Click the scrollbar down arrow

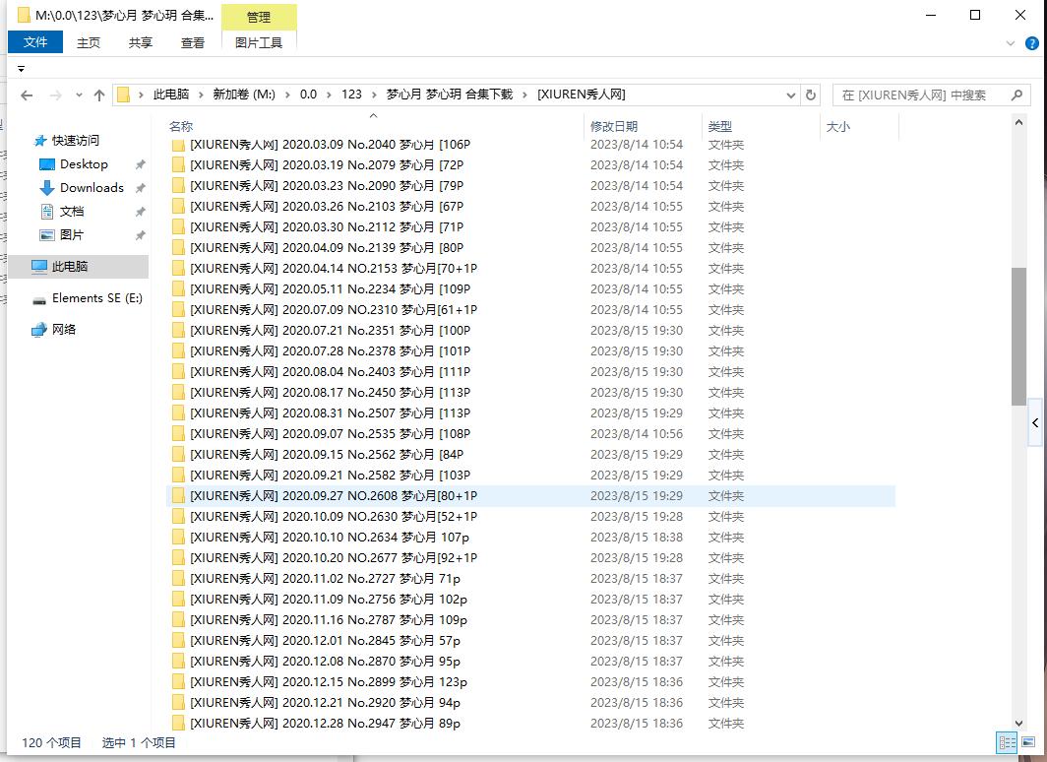(1018, 723)
